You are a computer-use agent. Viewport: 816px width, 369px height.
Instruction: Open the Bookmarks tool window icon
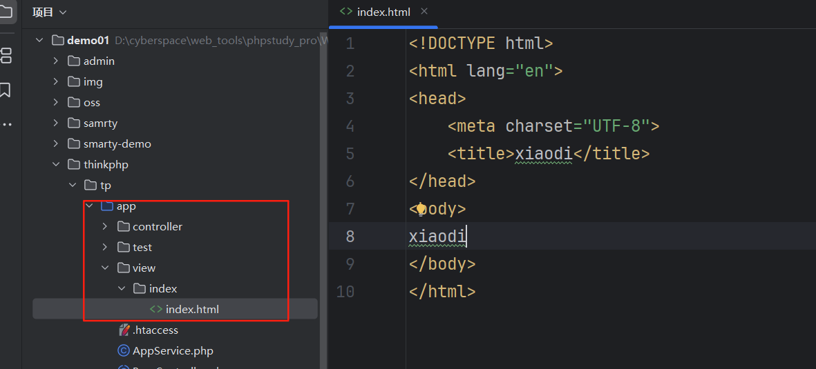click(5, 90)
